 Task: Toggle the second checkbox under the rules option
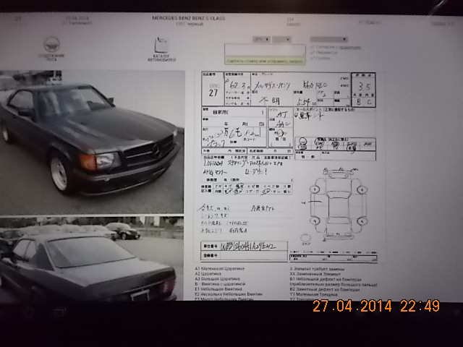pyautogui.click(x=313, y=53)
